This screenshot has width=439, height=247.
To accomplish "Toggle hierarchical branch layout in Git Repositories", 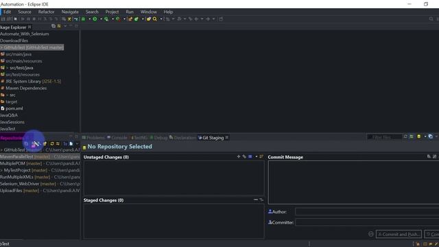I will 65,143.
